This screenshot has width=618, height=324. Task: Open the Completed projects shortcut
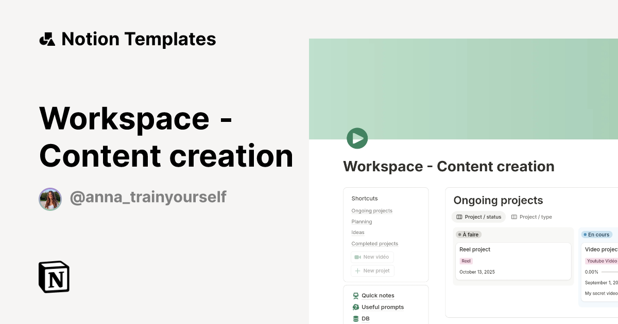374,243
